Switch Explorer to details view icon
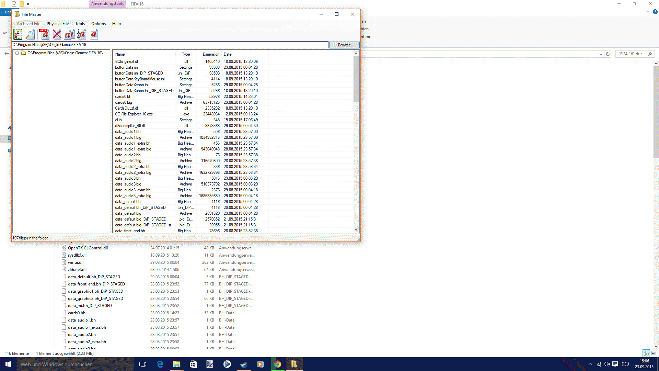The image size is (659, 371). coord(646,353)
